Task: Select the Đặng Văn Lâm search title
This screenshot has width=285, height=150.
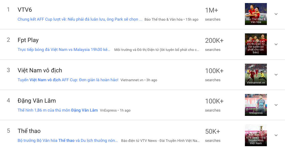Action: [x=37, y=101]
